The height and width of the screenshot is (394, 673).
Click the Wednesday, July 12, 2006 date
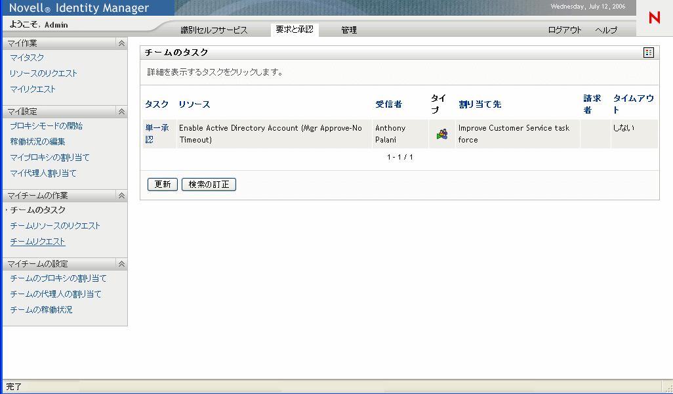(x=588, y=7)
